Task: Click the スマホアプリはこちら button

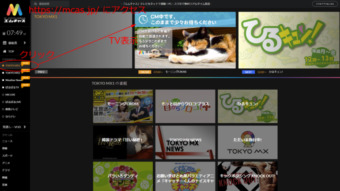Action: pos(326,3)
